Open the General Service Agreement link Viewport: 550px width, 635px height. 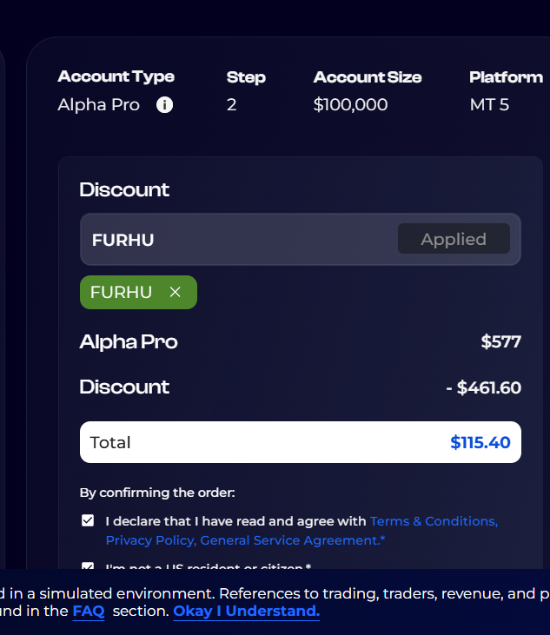292,540
